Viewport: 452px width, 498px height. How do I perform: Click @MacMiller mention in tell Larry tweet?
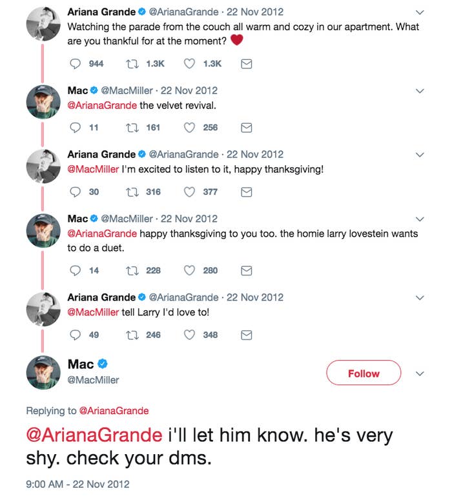coord(93,313)
